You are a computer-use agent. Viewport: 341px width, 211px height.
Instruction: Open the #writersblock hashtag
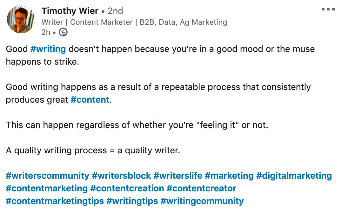tap(121, 176)
